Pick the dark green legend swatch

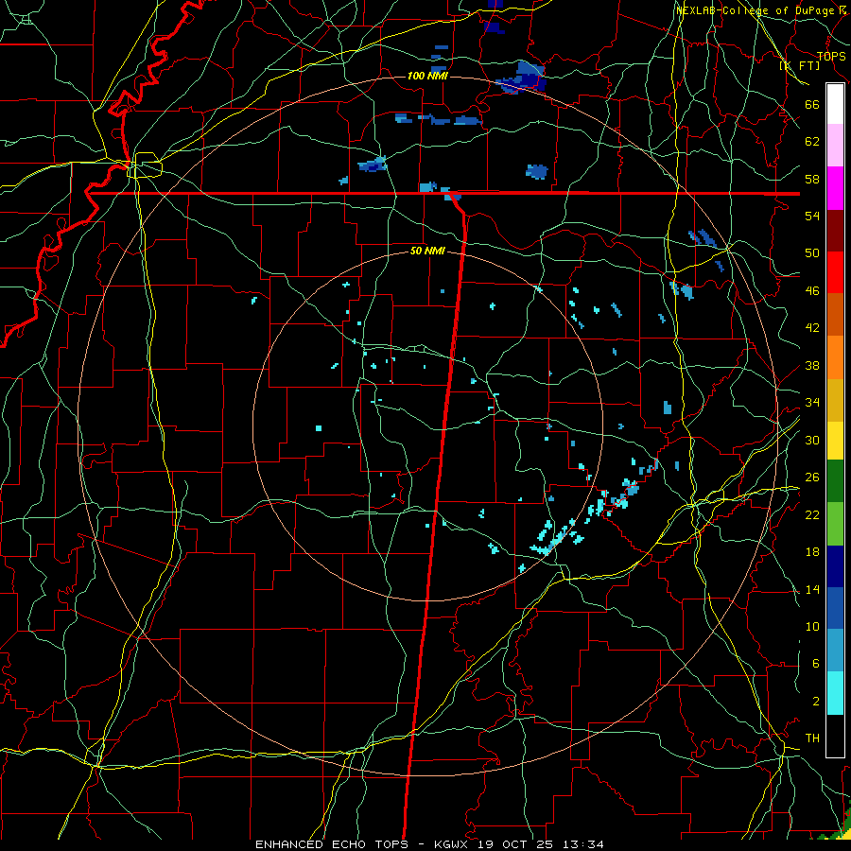click(835, 481)
